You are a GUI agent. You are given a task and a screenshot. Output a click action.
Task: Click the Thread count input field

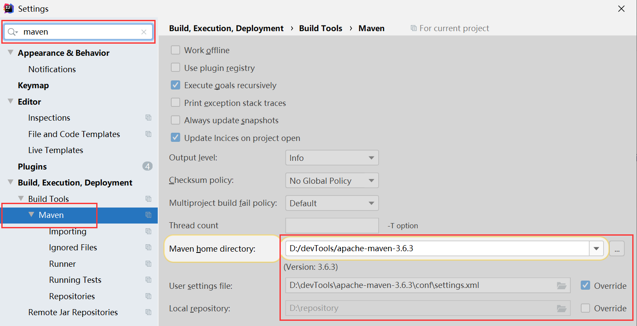pyautogui.click(x=332, y=226)
